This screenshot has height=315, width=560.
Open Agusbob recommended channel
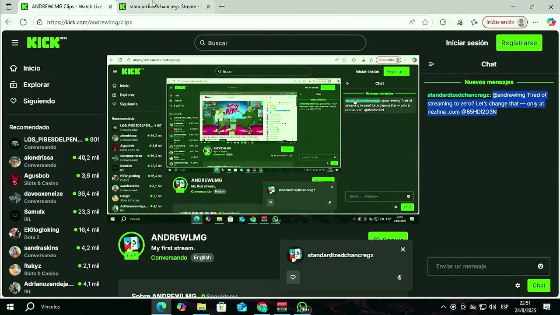click(x=55, y=179)
